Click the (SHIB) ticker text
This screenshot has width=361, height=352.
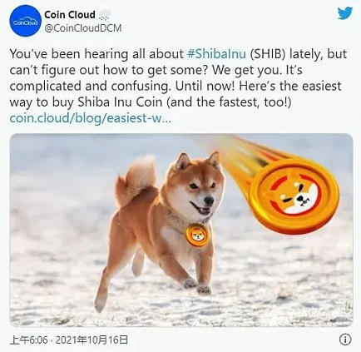click(268, 54)
